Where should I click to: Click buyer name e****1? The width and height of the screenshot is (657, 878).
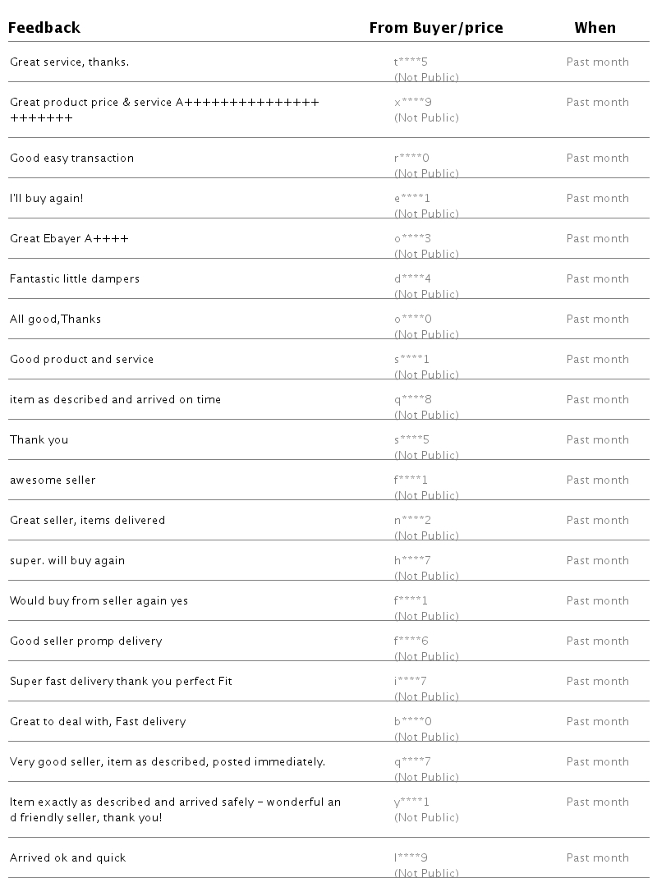[x=412, y=198]
